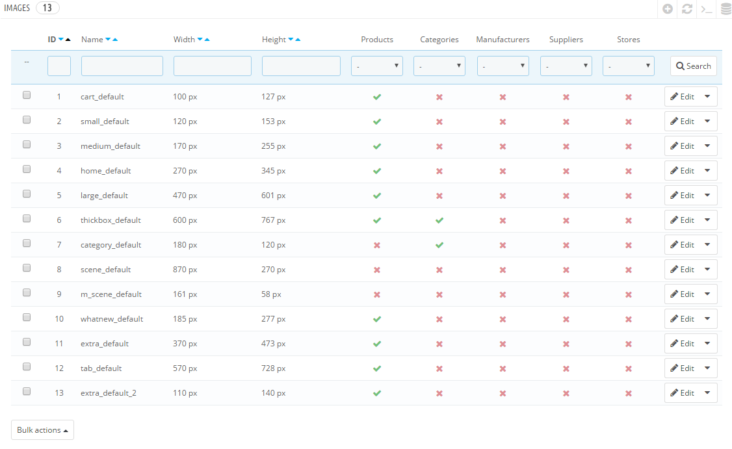732x449 pixels.
Task: Toggle Products status icon for category_default
Action: tap(377, 245)
